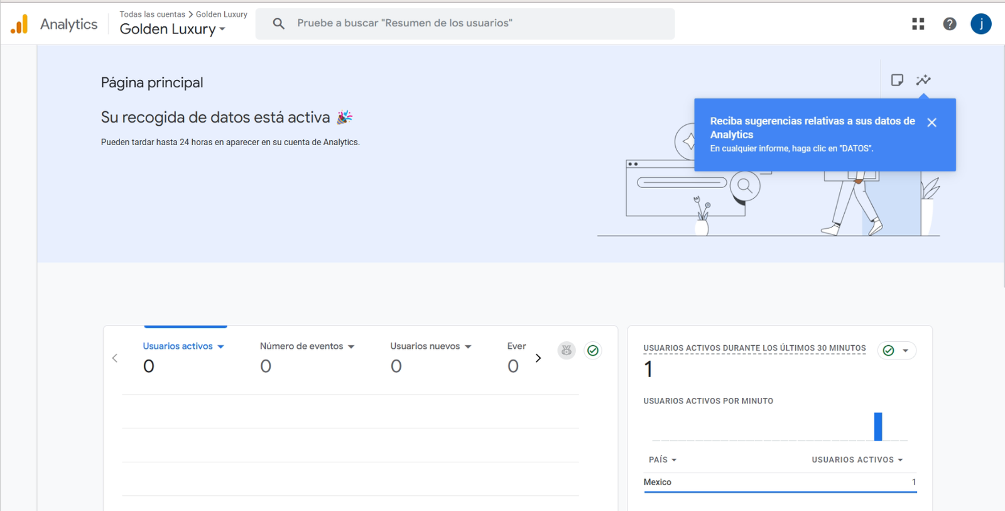Screen dimensions: 1005x511
Task: Click the note icon beside Insights
Action: click(x=897, y=80)
